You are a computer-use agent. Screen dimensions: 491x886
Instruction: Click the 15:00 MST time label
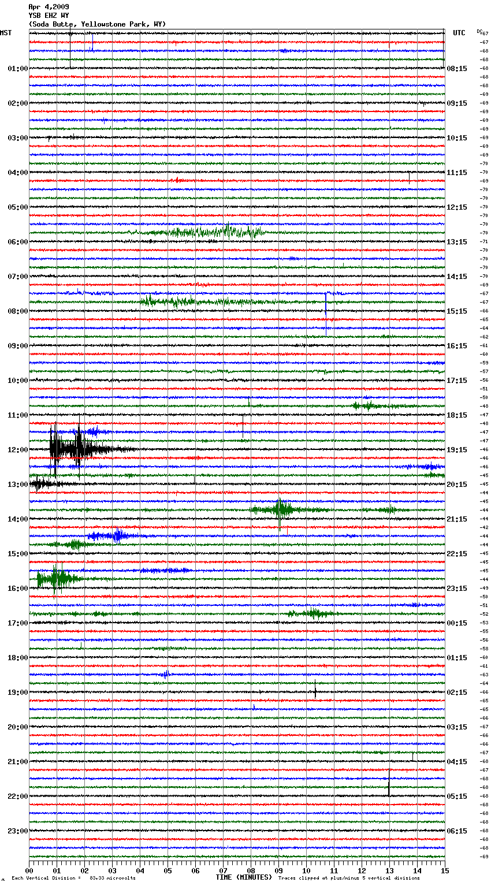click(17, 554)
